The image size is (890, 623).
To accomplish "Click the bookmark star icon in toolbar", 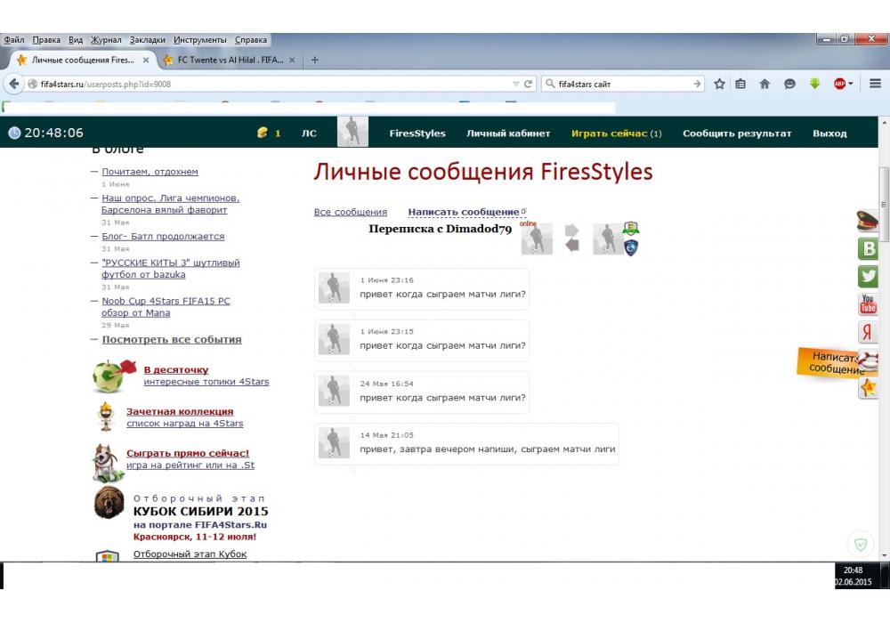I will (719, 84).
